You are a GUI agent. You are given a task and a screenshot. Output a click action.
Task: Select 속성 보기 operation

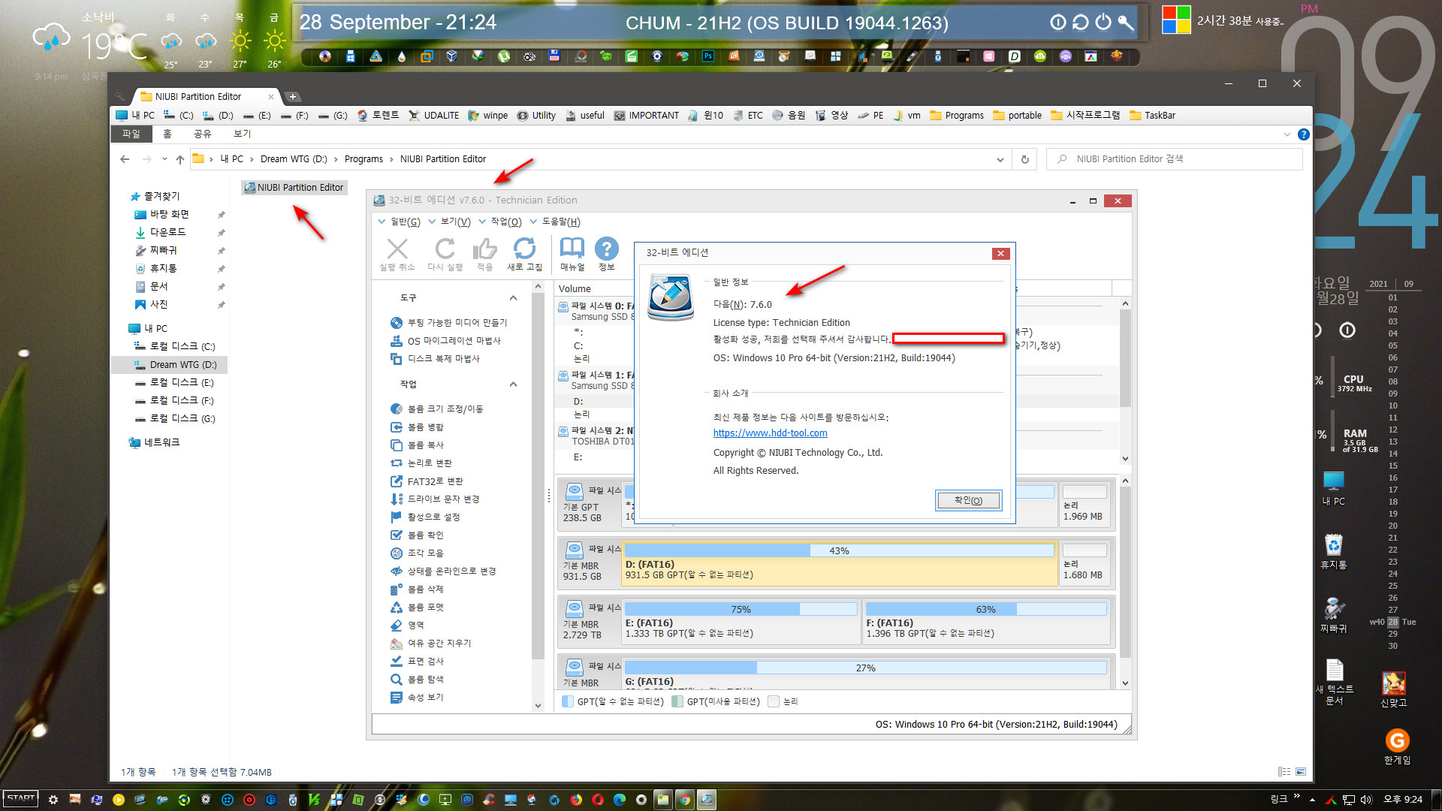pos(417,698)
